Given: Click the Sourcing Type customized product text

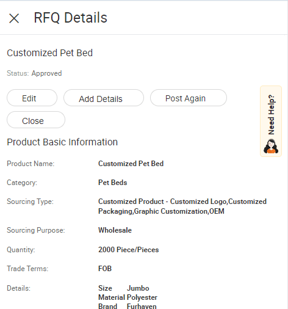Looking at the screenshot, I should point(182,206).
